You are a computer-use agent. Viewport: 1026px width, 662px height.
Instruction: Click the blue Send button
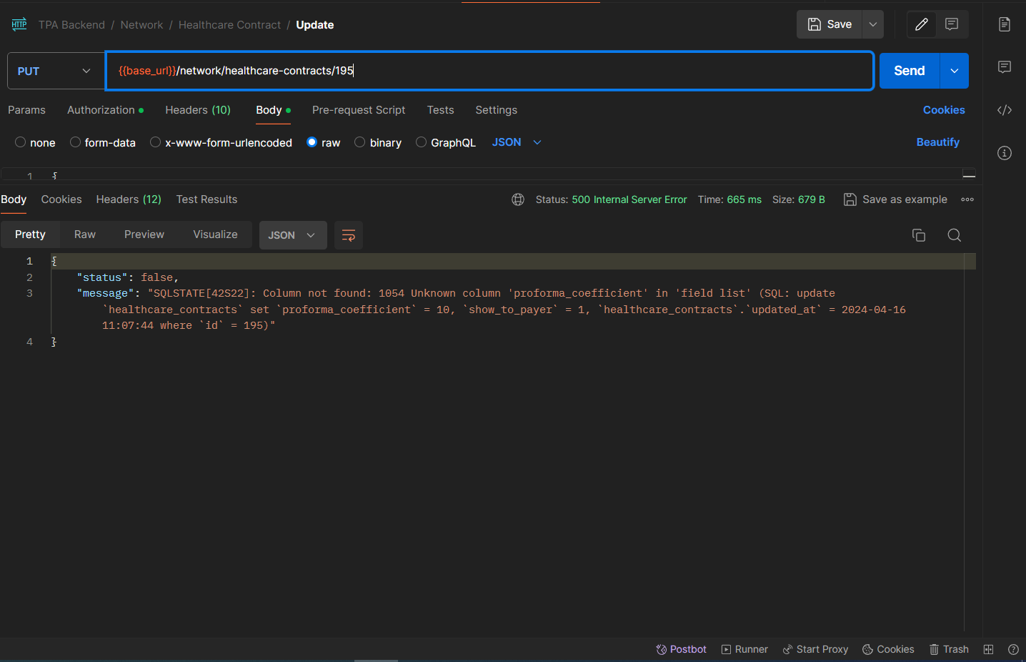click(x=909, y=71)
